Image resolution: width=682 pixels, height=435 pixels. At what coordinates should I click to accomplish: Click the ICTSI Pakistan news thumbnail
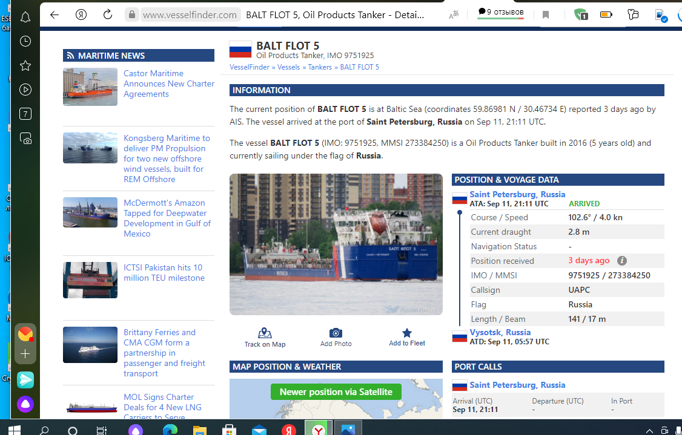pos(90,280)
